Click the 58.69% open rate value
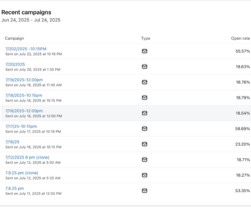 click(243, 129)
